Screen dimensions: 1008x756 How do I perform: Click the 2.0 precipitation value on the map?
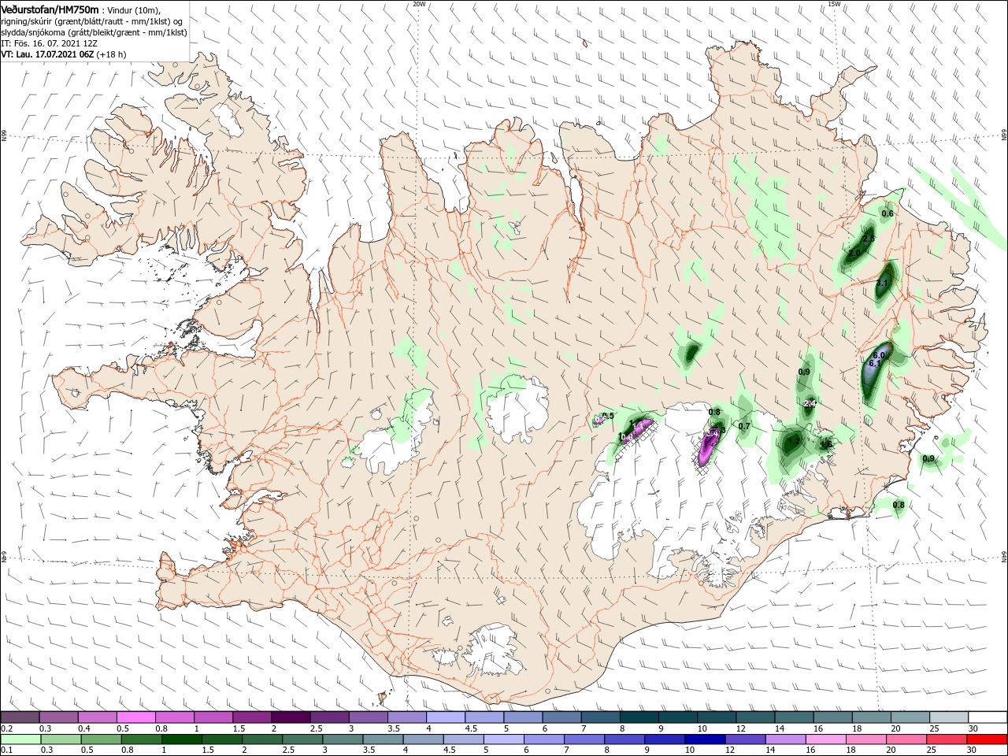[x=854, y=253]
